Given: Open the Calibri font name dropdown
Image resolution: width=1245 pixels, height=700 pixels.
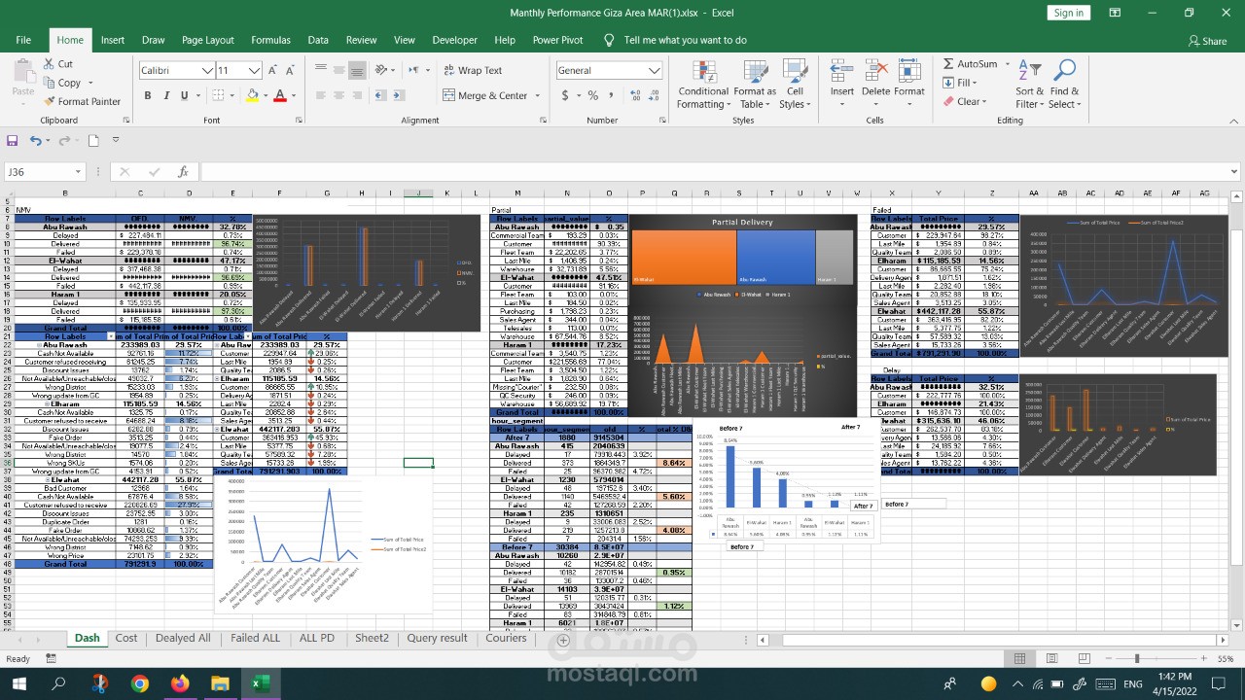Looking at the screenshot, I should (207, 70).
